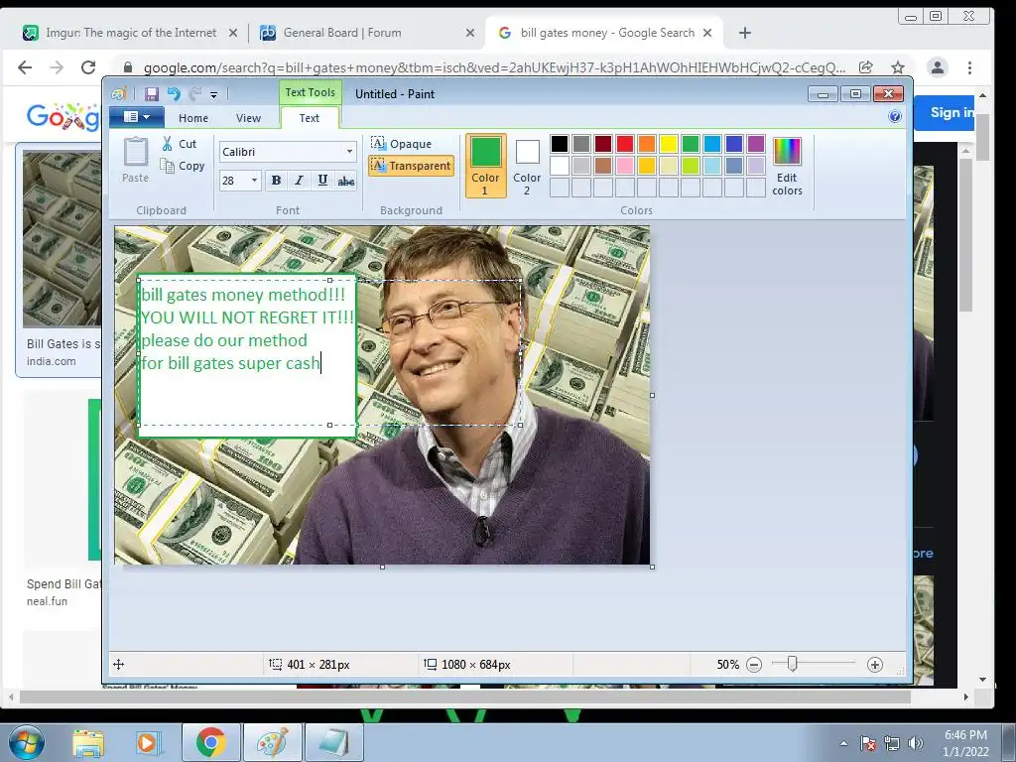
Task: Click Paint icon on the taskbar
Action: coord(273,743)
